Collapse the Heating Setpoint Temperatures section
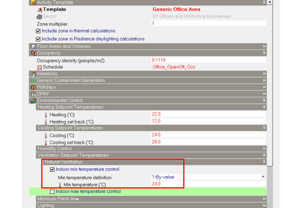This screenshot has width=284, height=208. 264,107
